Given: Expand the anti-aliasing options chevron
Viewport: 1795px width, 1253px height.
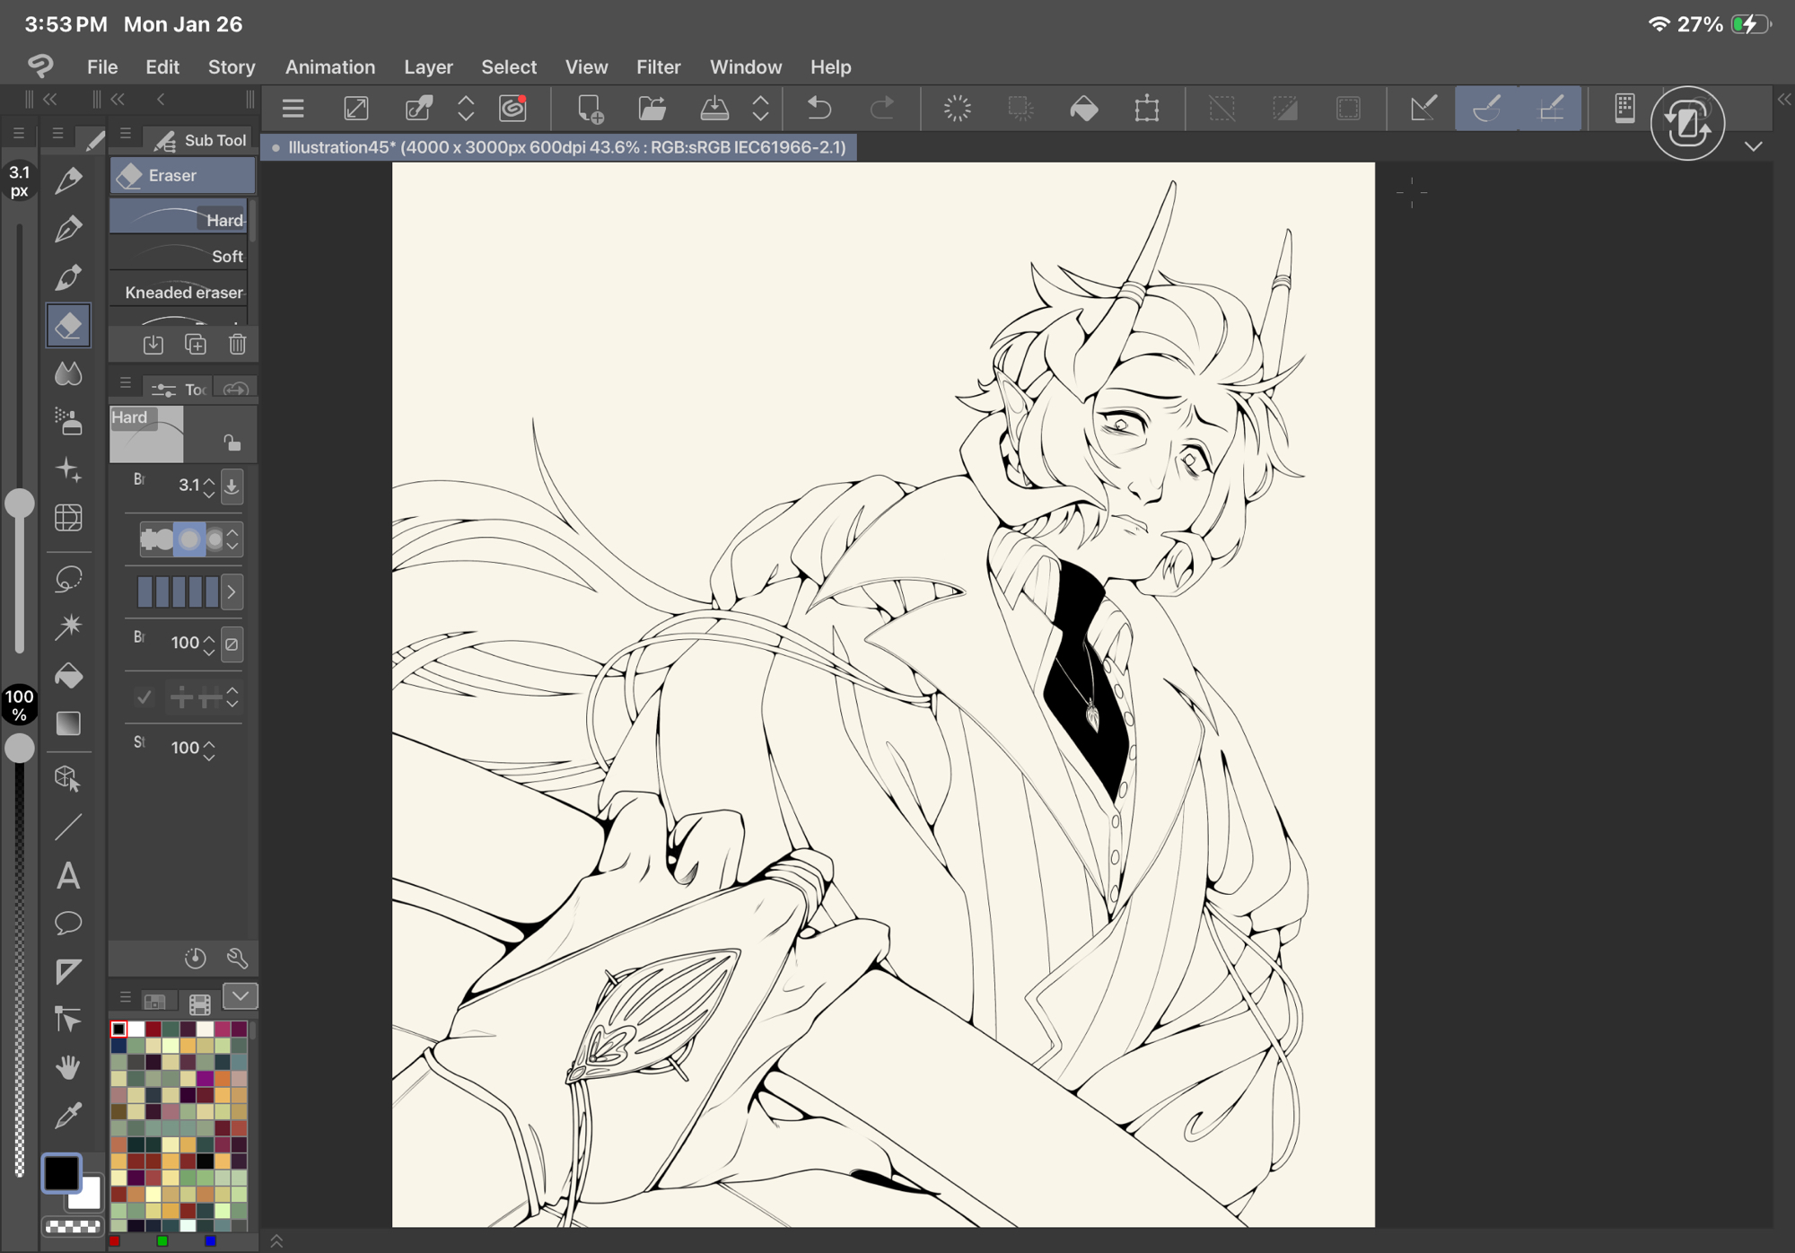Looking at the screenshot, I should (x=232, y=539).
